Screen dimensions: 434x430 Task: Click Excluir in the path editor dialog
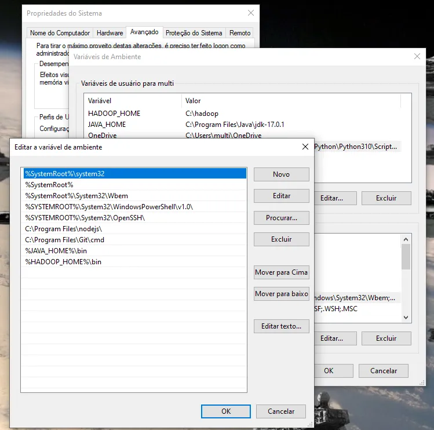281,239
